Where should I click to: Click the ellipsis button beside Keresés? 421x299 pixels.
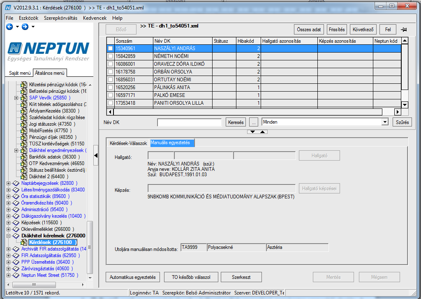click(x=254, y=122)
